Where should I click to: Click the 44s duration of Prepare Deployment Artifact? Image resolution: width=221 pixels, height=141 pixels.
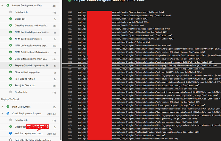[x=54, y=6]
